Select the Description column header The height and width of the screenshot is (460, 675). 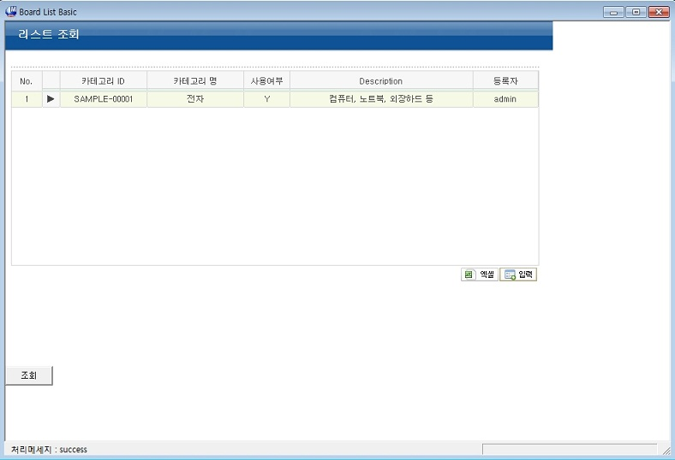380,81
